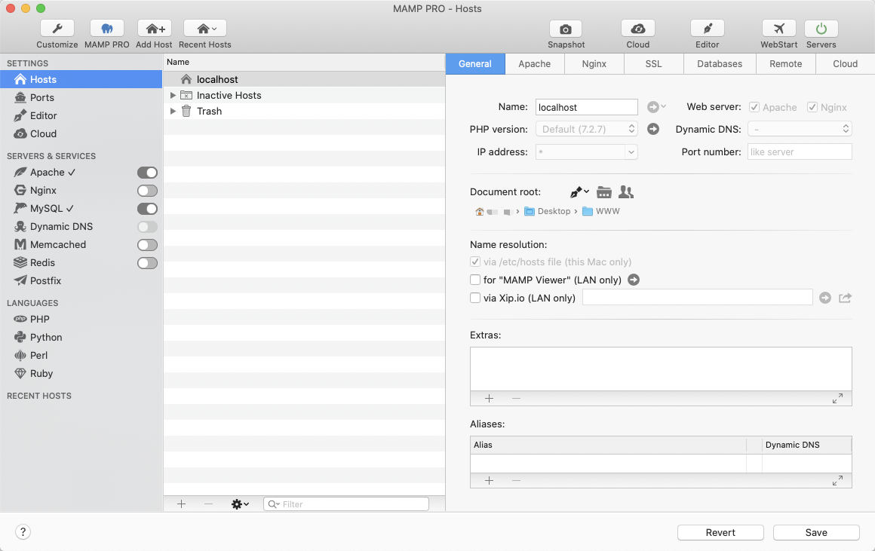Toggle the Apache web server checkbox
This screenshot has width=875, height=551.
754,107
